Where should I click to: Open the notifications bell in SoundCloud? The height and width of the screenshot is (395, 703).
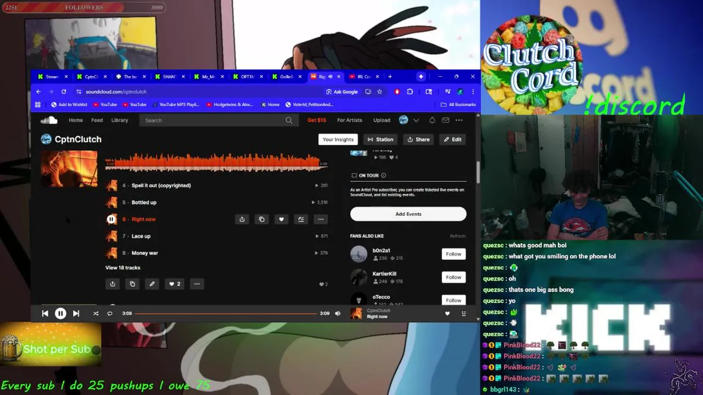pos(432,120)
